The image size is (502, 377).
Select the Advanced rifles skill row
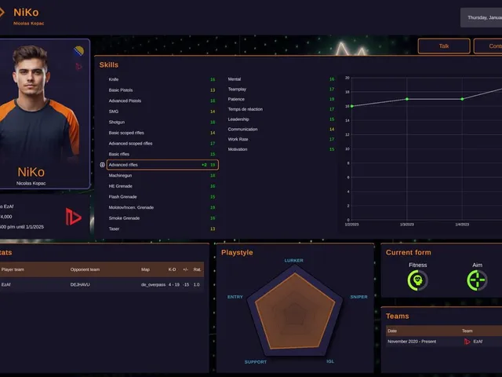(x=162, y=165)
